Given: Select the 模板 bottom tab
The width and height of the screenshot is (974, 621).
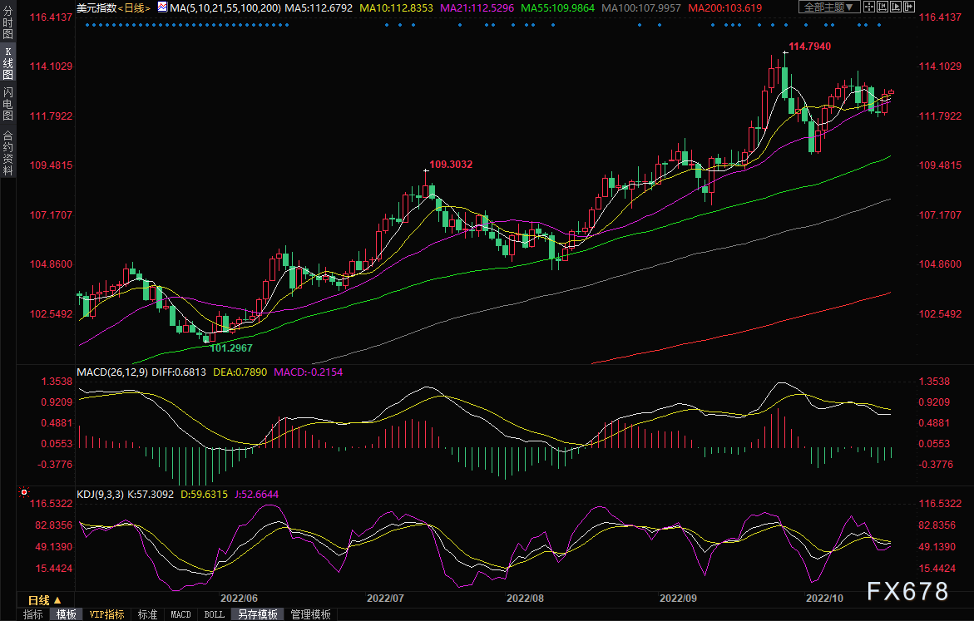Looking at the screenshot, I should (x=67, y=614).
